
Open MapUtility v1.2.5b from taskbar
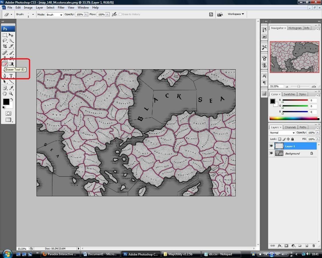[181, 254]
